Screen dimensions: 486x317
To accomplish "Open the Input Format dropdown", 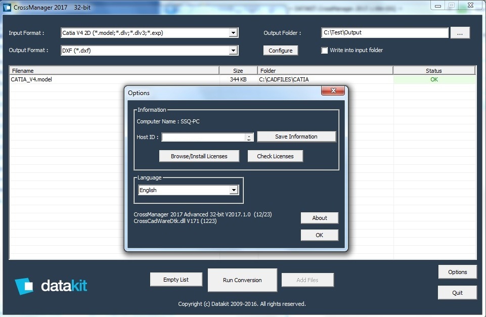I will point(234,33).
